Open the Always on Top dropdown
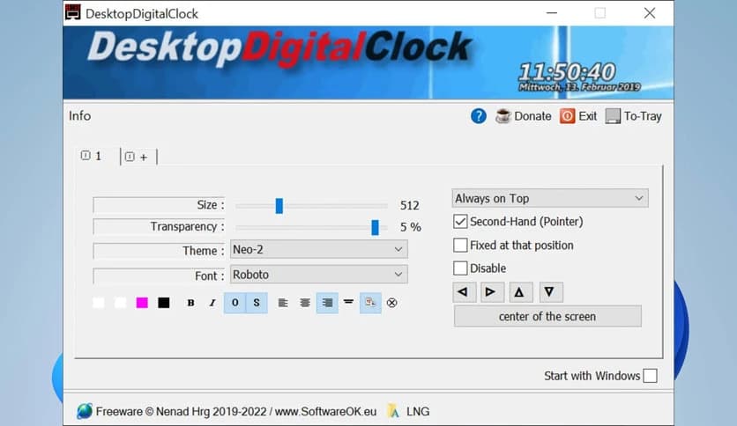This screenshot has height=426, width=737. coord(550,198)
